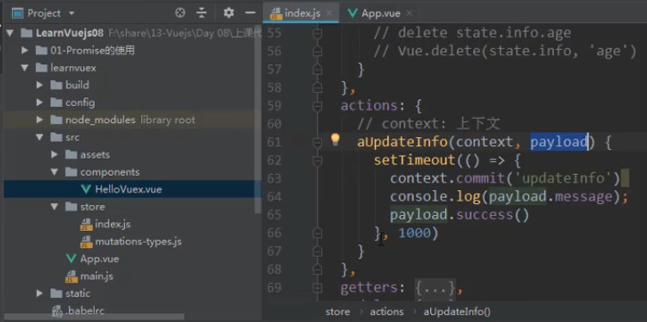Click the locate current file target icon
Image resolution: width=647 pixels, height=322 pixels.
tap(180, 13)
